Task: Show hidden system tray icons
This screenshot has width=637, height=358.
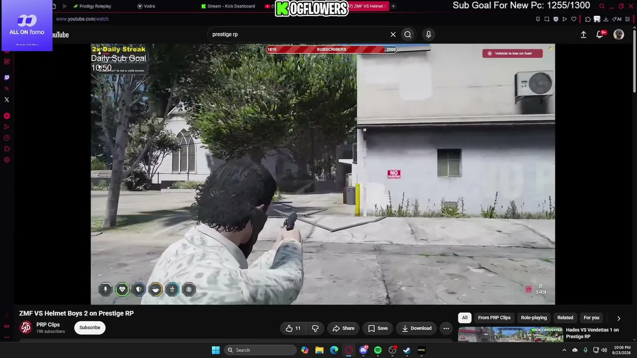Action: point(564,350)
